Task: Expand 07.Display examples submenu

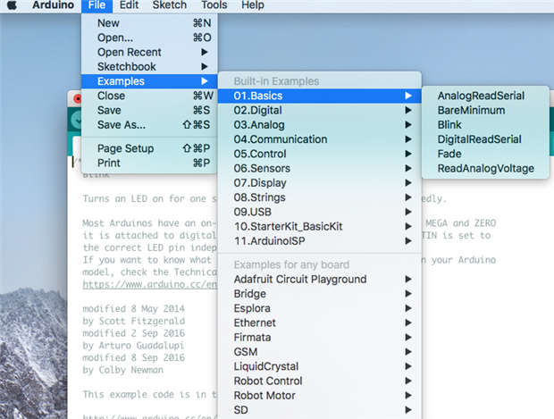Action: coord(319,182)
